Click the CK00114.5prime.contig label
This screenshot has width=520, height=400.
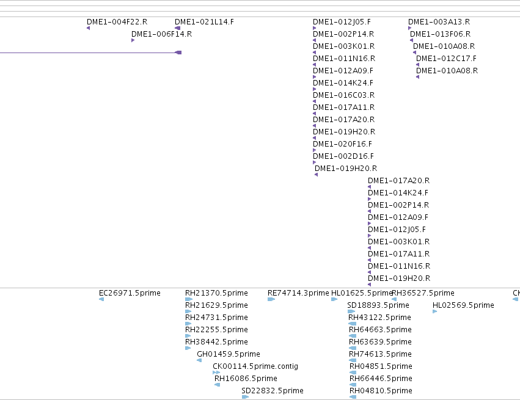coord(255,366)
